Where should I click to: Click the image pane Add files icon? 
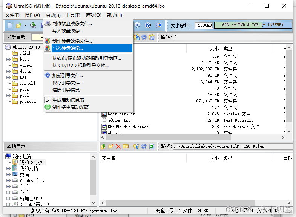pos(136,37)
